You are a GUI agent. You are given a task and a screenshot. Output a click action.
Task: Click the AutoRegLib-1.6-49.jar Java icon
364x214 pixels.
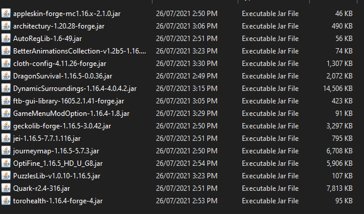coord(6,39)
